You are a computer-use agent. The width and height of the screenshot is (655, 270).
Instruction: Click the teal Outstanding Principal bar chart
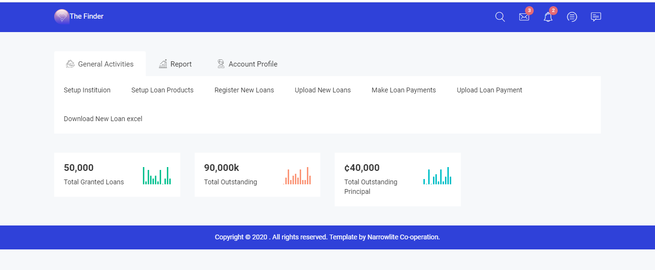(x=437, y=176)
